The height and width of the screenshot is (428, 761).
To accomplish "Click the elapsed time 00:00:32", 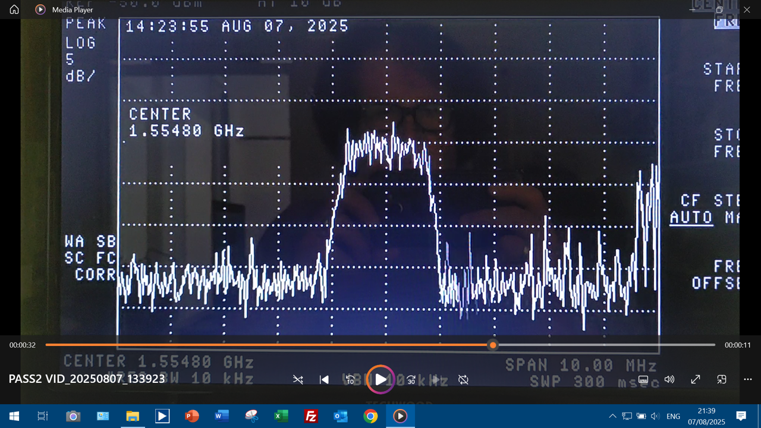I will pos(23,345).
